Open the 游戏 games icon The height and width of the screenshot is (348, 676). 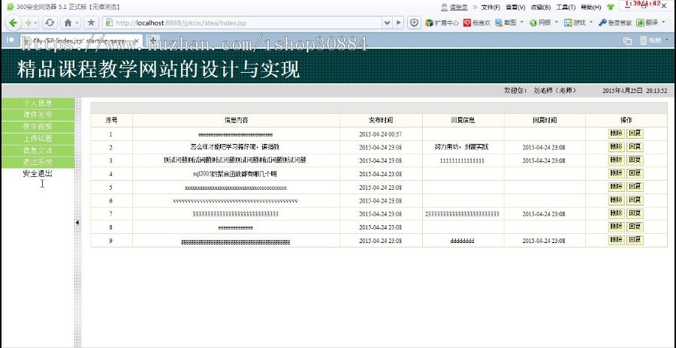(x=575, y=22)
